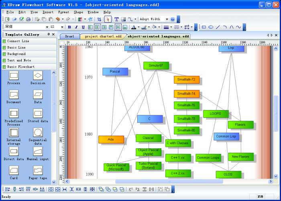Click the Undo arrow icon
281x201 pixels.
tap(58, 19)
